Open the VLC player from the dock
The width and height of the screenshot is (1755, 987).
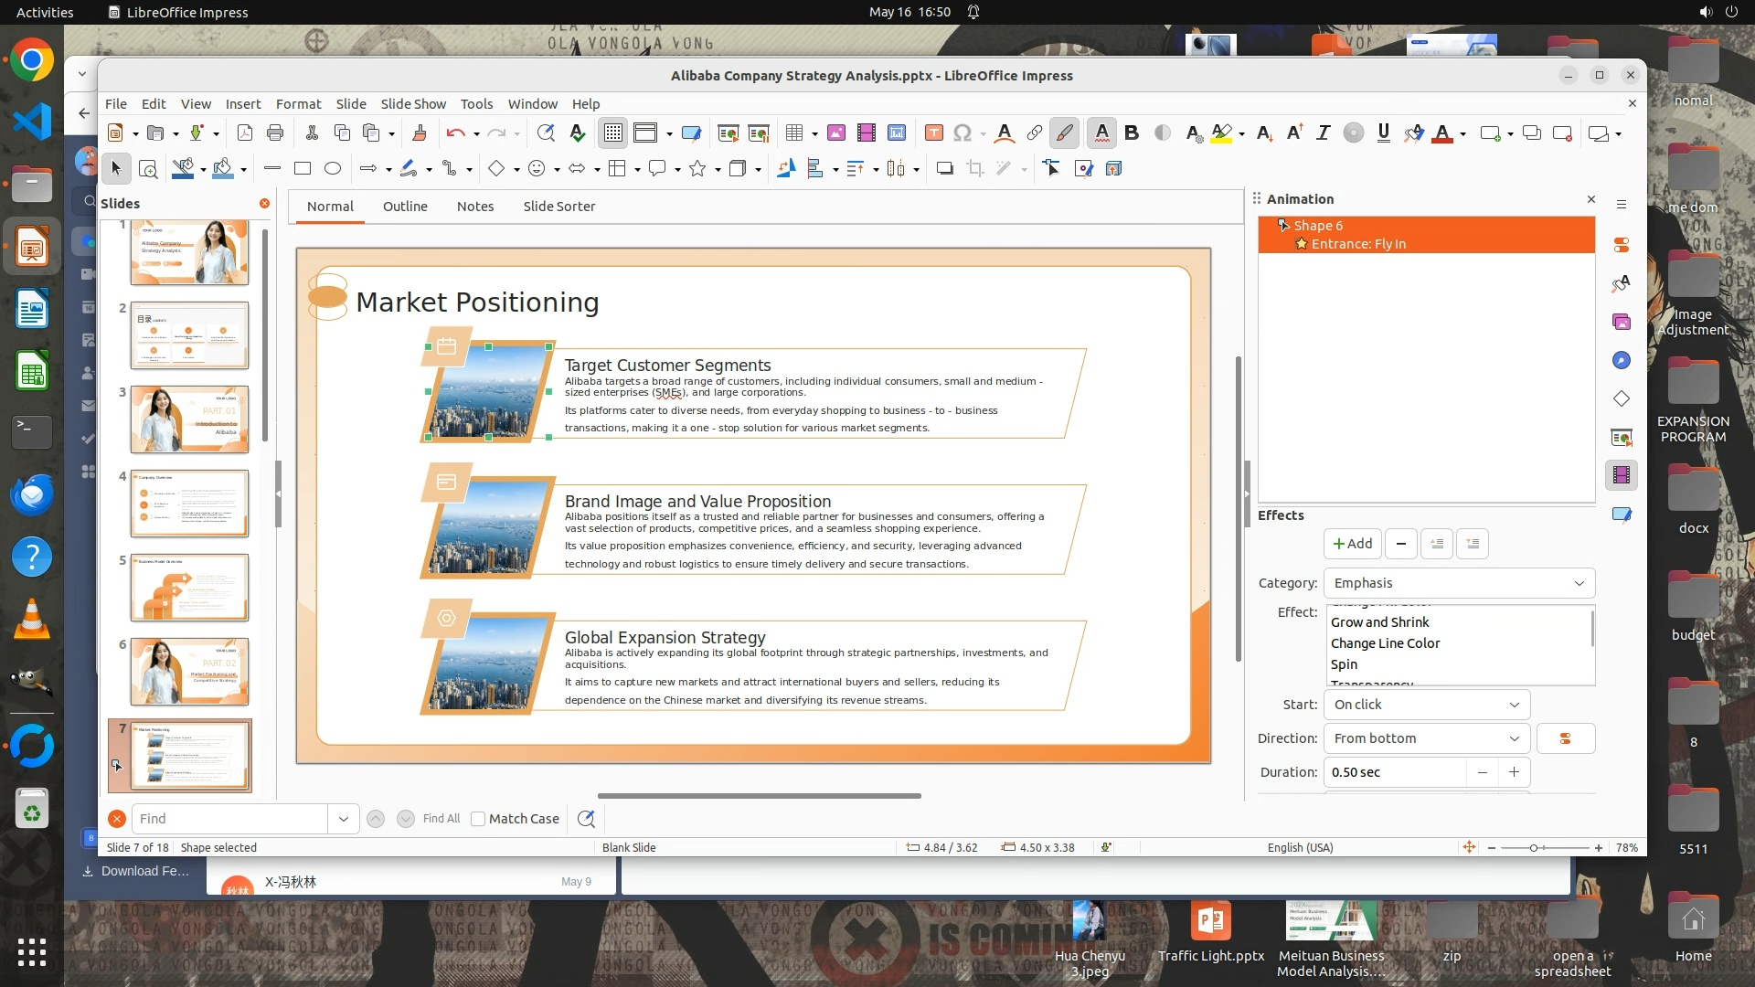tap(32, 621)
